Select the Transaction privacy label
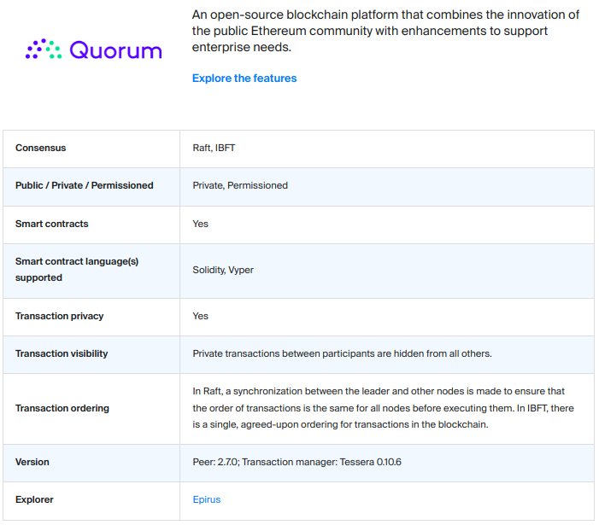Image resolution: width=599 pixels, height=525 pixels. coord(60,316)
